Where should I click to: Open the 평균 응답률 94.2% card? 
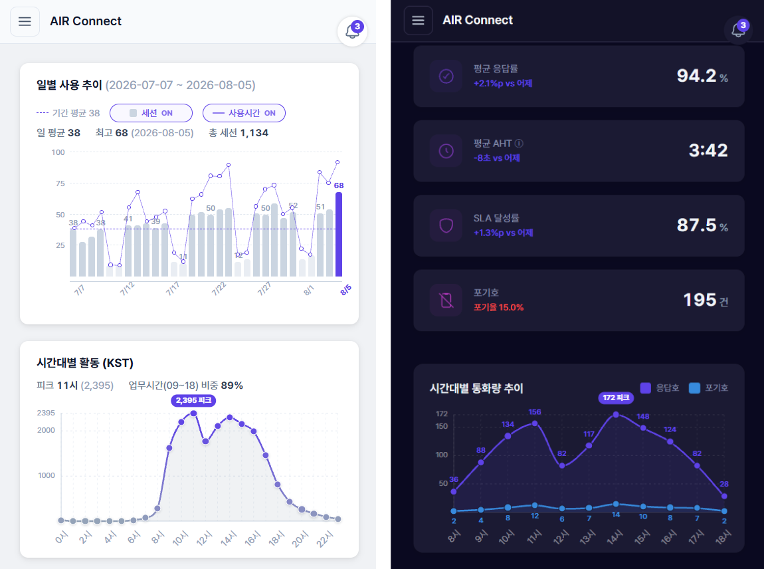579,76
